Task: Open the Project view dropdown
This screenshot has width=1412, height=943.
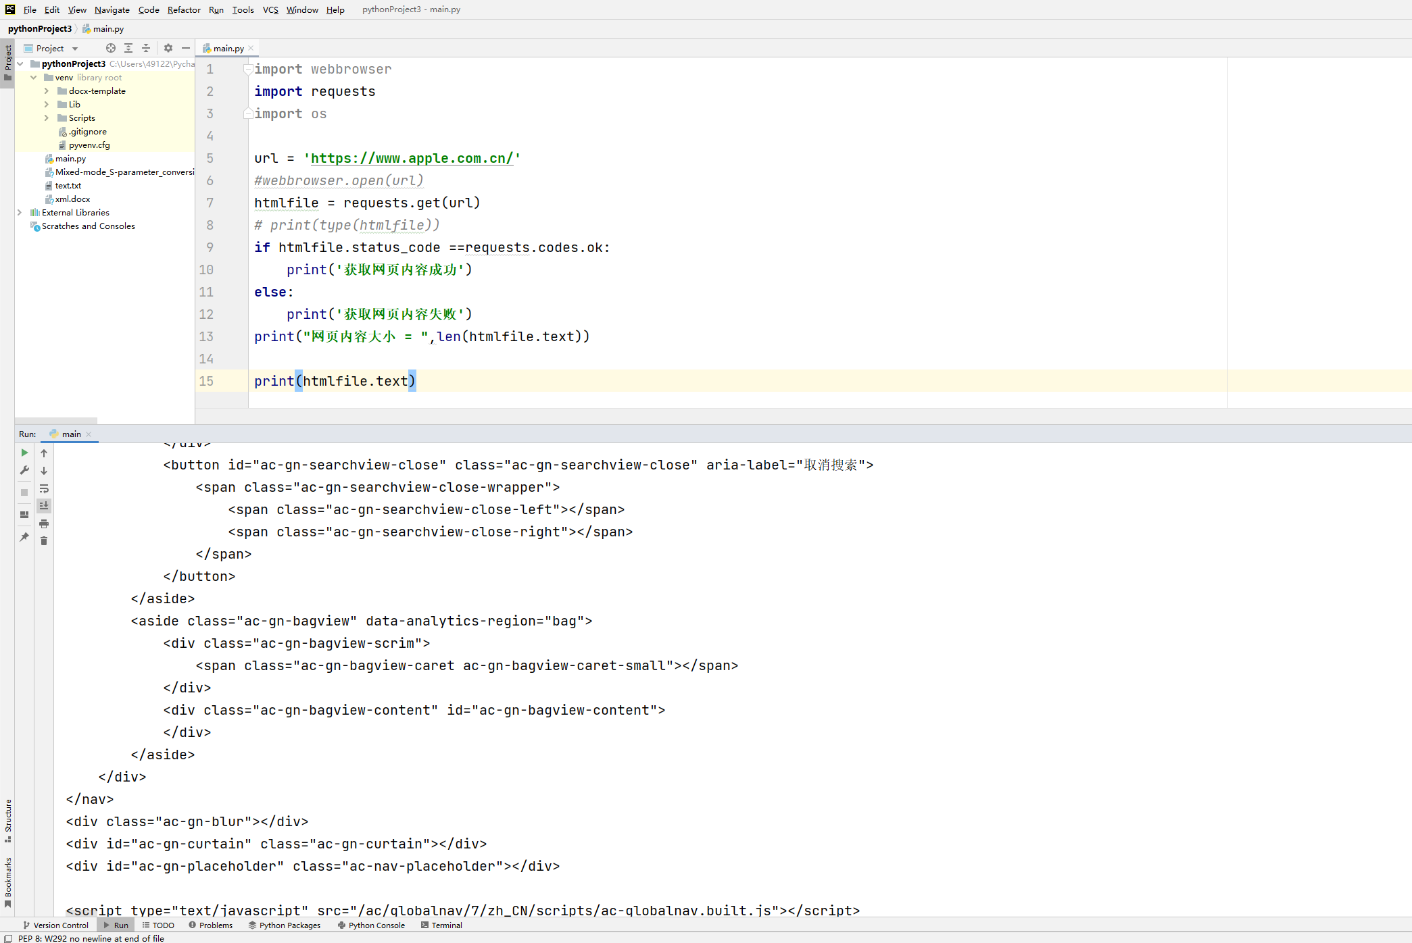Action: tap(75, 49)
